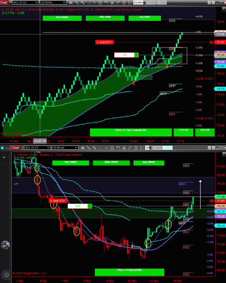The image size is (226, 283).
Task: Click the green Price <> Fast Channel BO box
Action: (131, 132)
